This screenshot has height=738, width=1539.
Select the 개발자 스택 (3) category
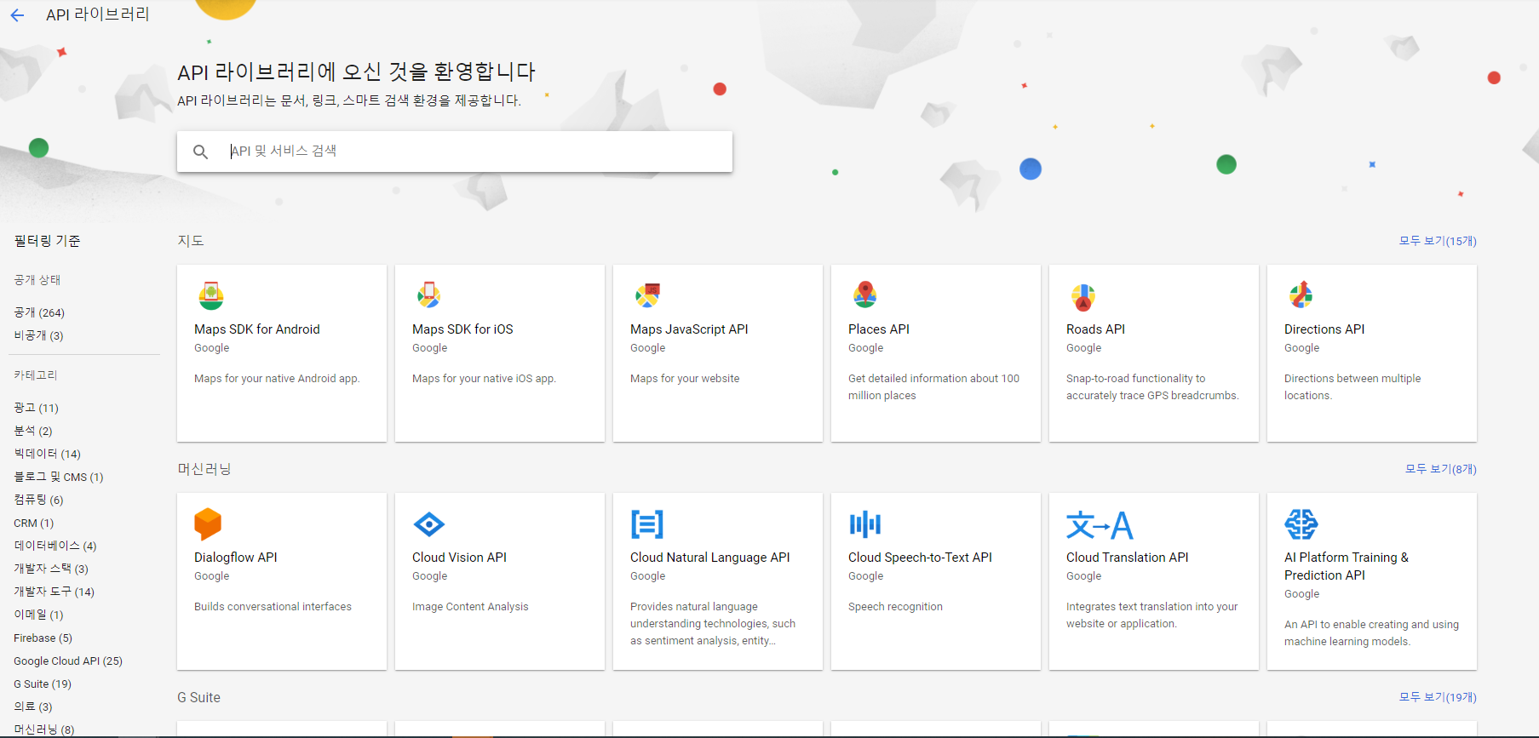[51, 569]
